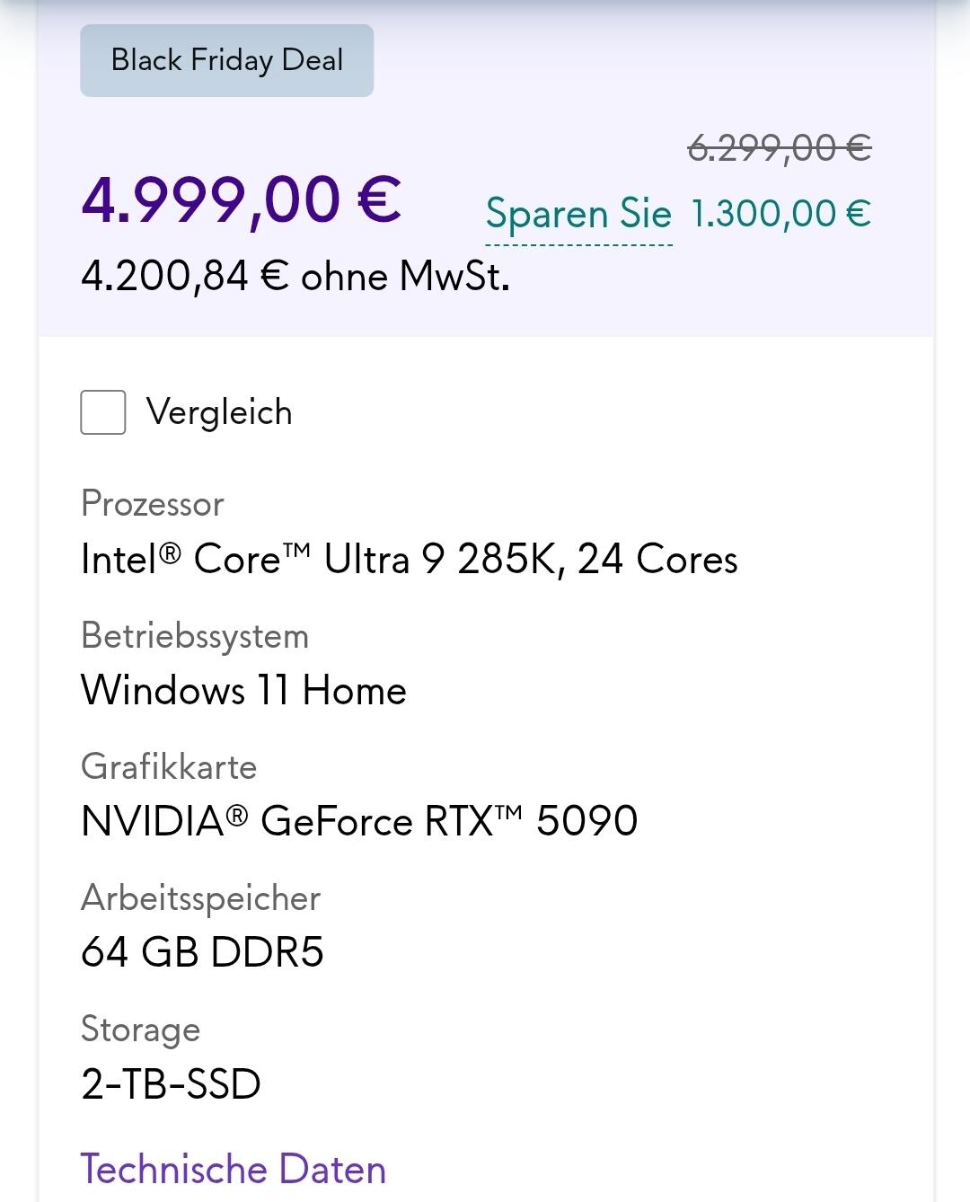
Task: Click the Black Friday Deal badge
Action: click(226, 60)
